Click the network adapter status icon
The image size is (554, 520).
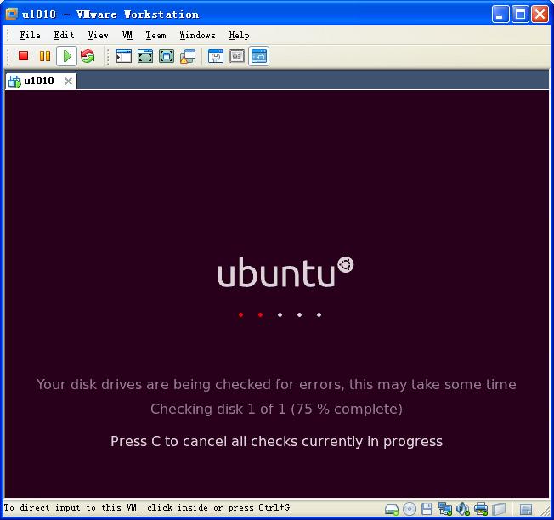point(445,509)
